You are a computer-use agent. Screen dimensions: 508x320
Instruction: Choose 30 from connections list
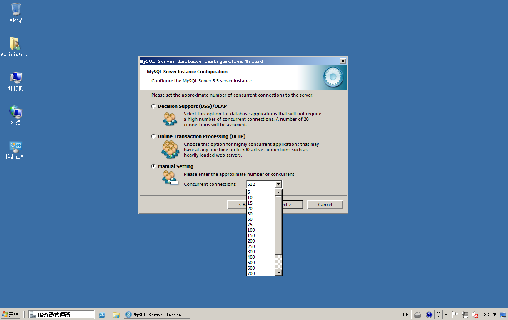pyautogui.click(x=261, y=214)
